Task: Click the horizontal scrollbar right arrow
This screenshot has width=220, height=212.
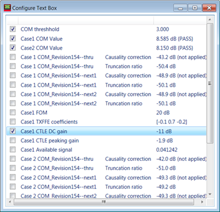Action: point(202,202)
